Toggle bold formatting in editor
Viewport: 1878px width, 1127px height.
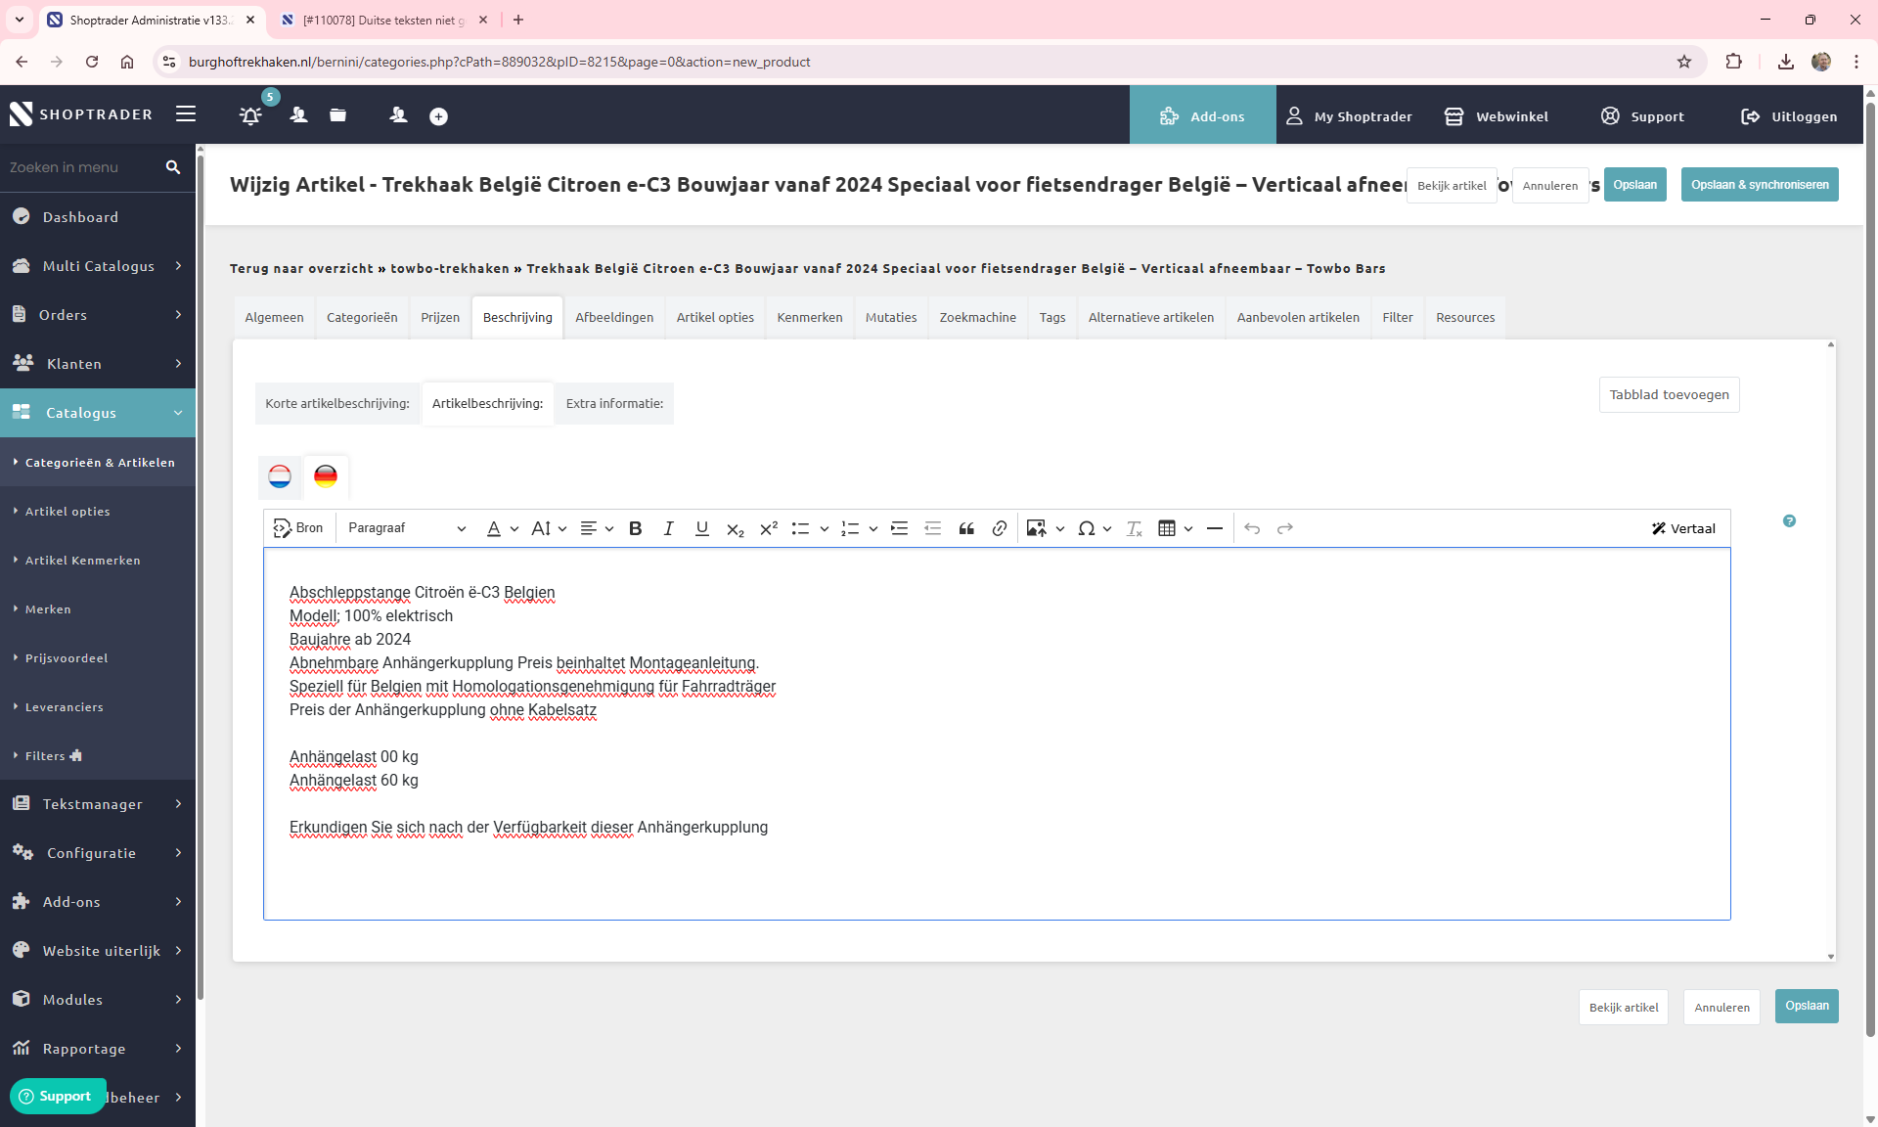635,528
